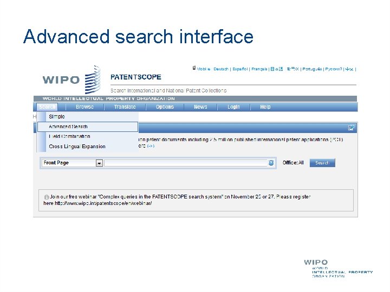The image size is (390, 292).
Task: Switch language to Russian
Action: (x=334, y=69)
